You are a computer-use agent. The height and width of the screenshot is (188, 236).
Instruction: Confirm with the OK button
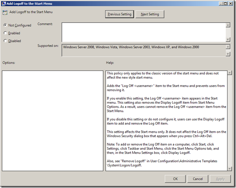pyautogui.click(x=175, y=179)
